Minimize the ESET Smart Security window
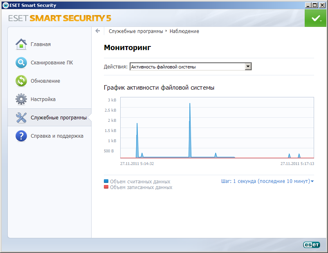The width and height of the screenshot is (328, 253). 308,5
